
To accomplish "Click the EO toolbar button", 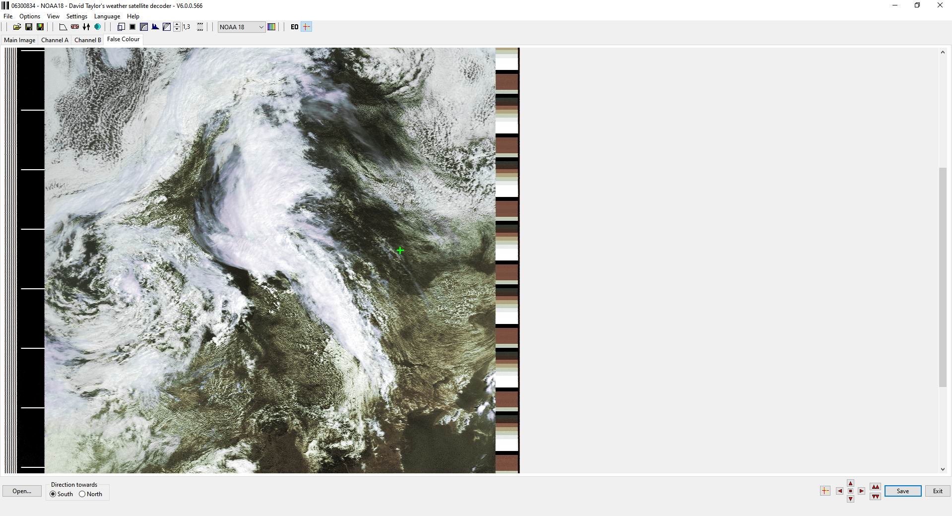I will (x=294, y=27).
